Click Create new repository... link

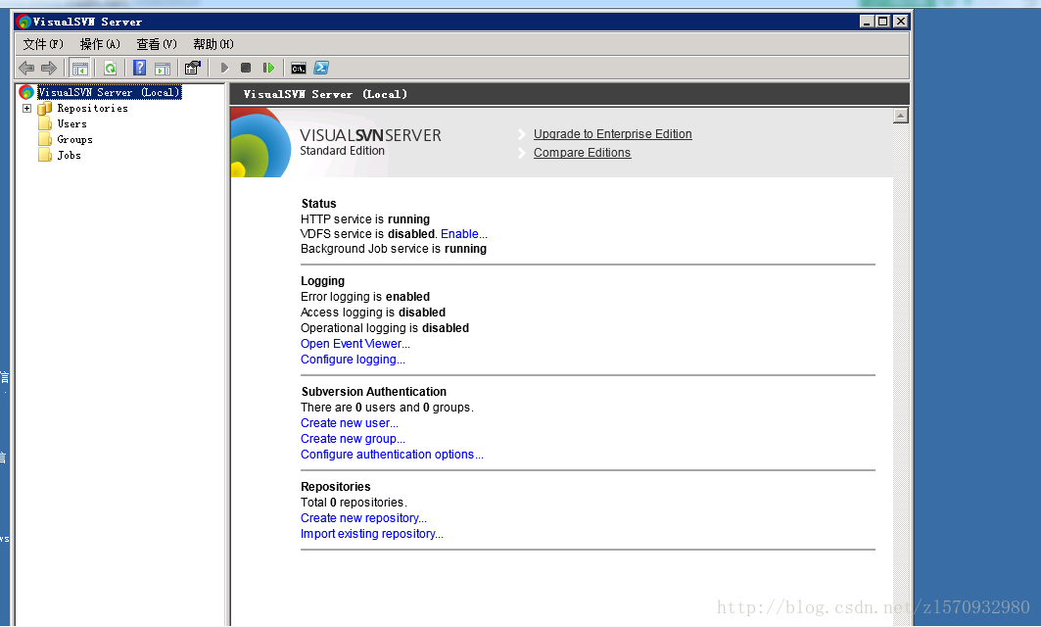(363, 518)
